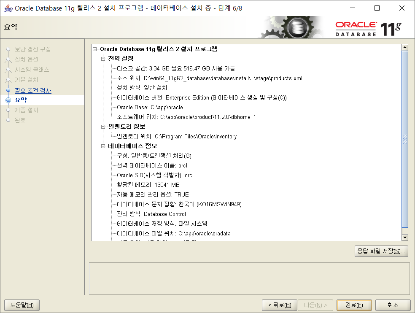Click the 필요 조건 검사 step link
415x313 pixels.
33,91
